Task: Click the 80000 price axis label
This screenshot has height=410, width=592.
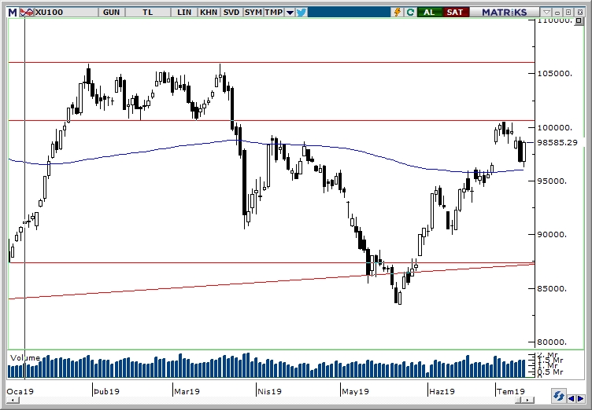Action: 552,342
